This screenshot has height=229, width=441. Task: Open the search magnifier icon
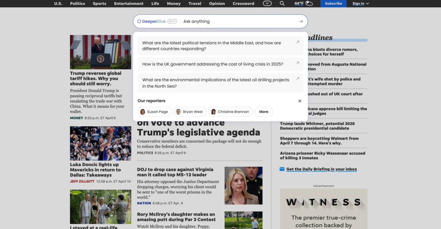[282, 3]
